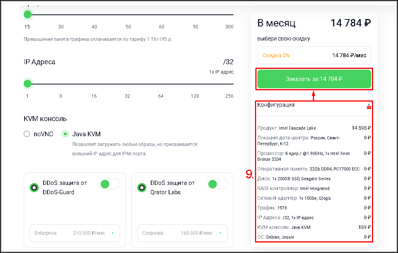Set IP addresses slider to 256
The width and height of the screenshot is (398, 253).
tap(229, 84)
